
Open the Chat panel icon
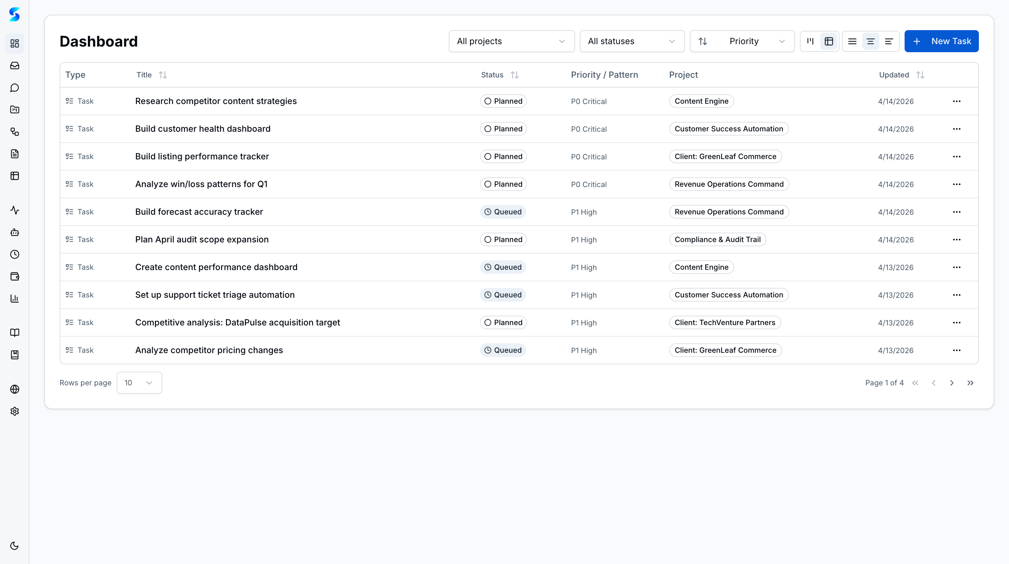coord(14,87)
